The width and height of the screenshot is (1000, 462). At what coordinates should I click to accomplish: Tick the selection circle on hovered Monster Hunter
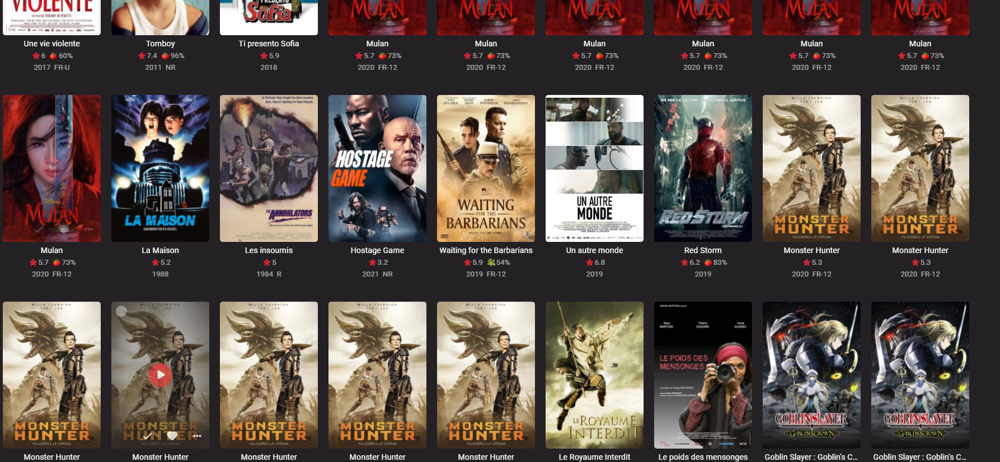[121, 311]
